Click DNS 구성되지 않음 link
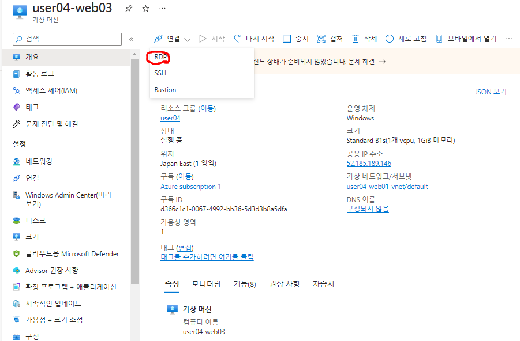 (368, 209)
